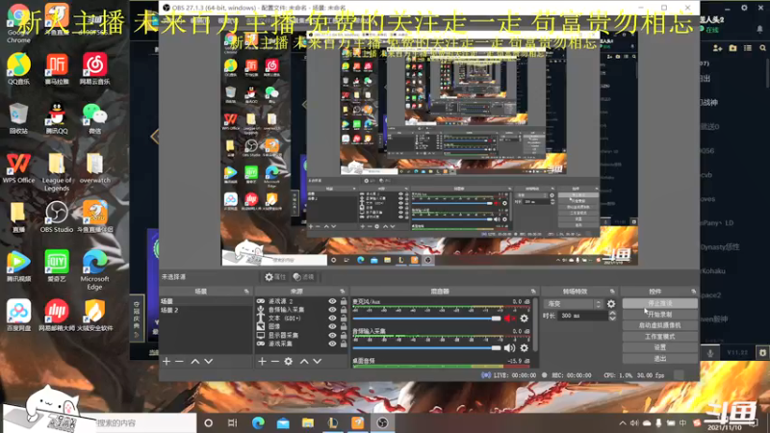The image size is (770, 433).
Task: Move the source up in the sources list
Action: pos(304,362)
